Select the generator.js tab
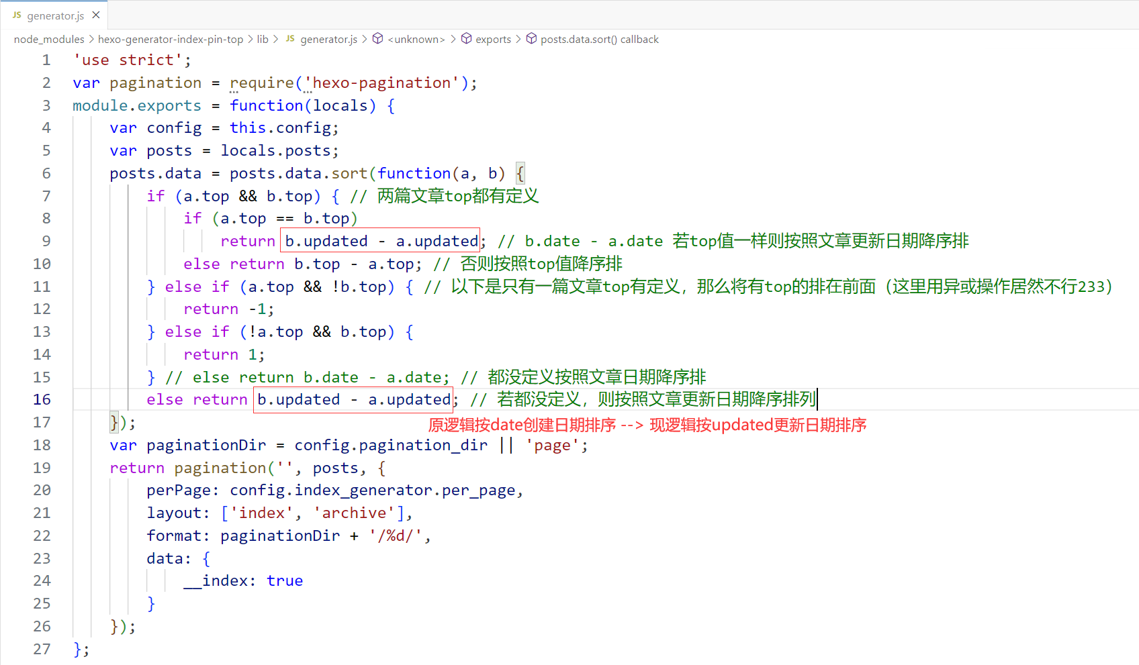1139x665 pixels. point(55,15)
